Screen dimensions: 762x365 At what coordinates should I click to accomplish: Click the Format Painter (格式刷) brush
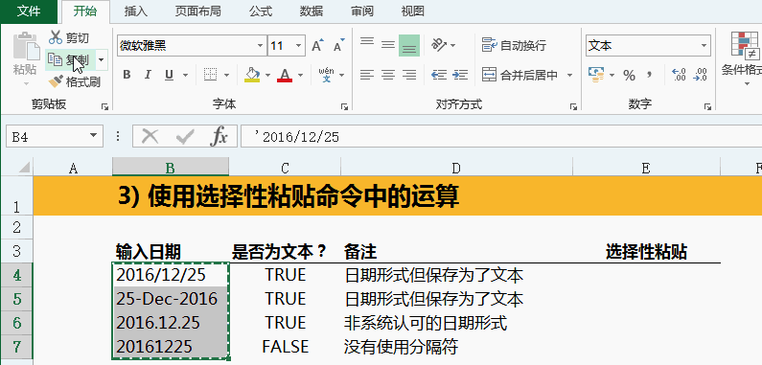(75, 81)
